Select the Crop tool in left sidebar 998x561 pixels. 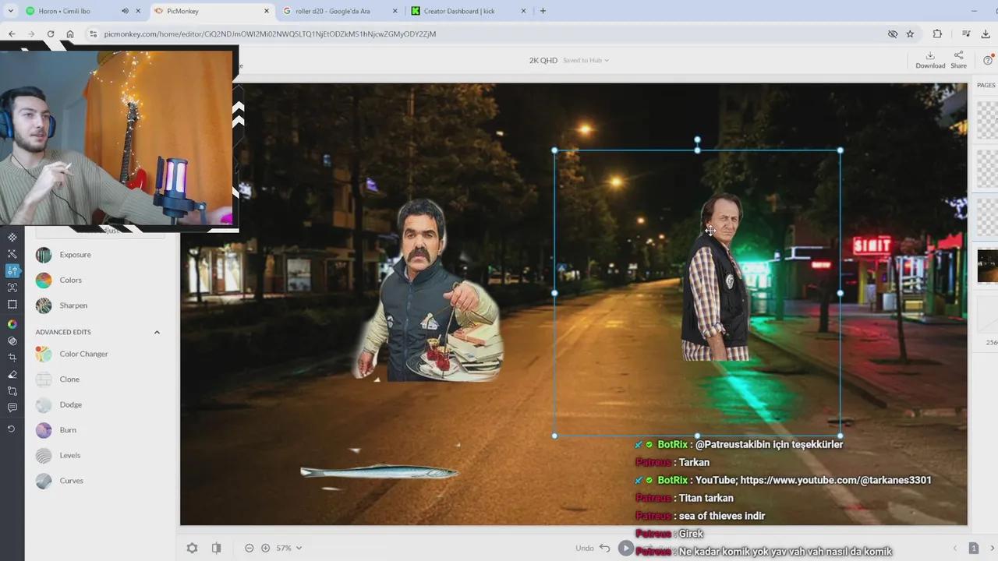click(12, 358)
